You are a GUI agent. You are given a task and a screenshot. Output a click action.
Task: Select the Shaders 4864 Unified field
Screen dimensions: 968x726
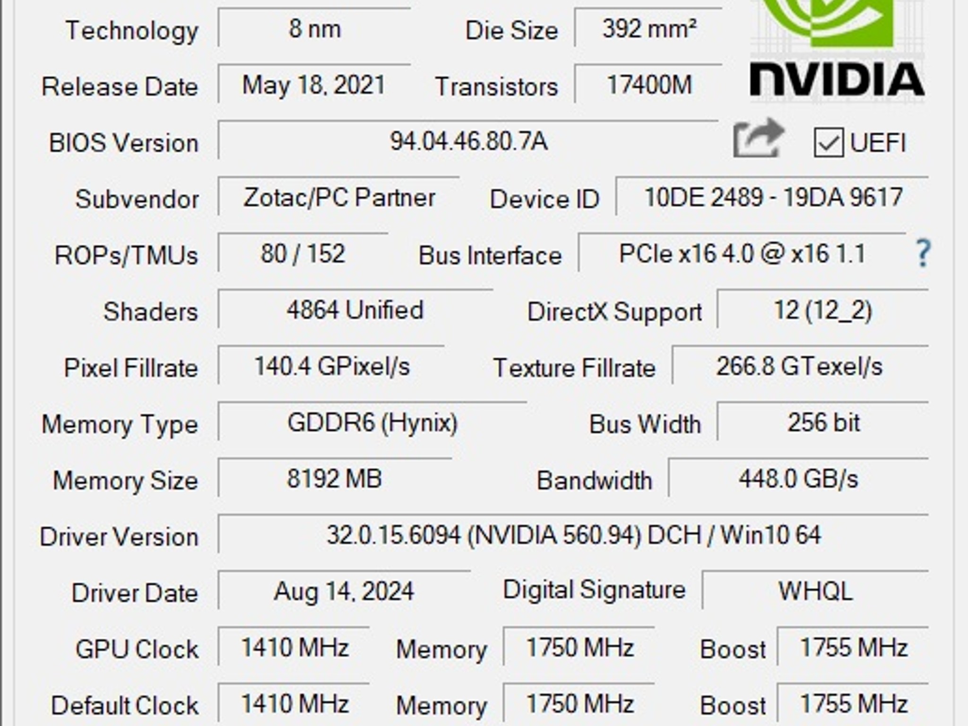click(355, 309)
